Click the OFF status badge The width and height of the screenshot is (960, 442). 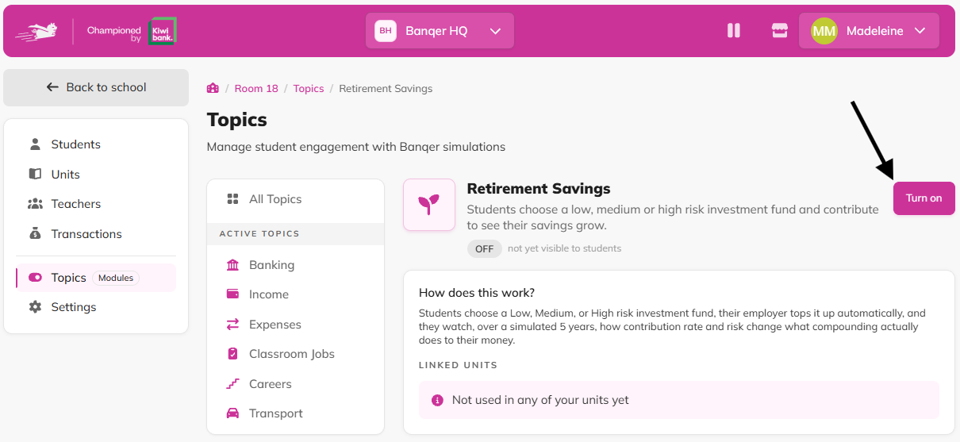[x=484, y=248]
